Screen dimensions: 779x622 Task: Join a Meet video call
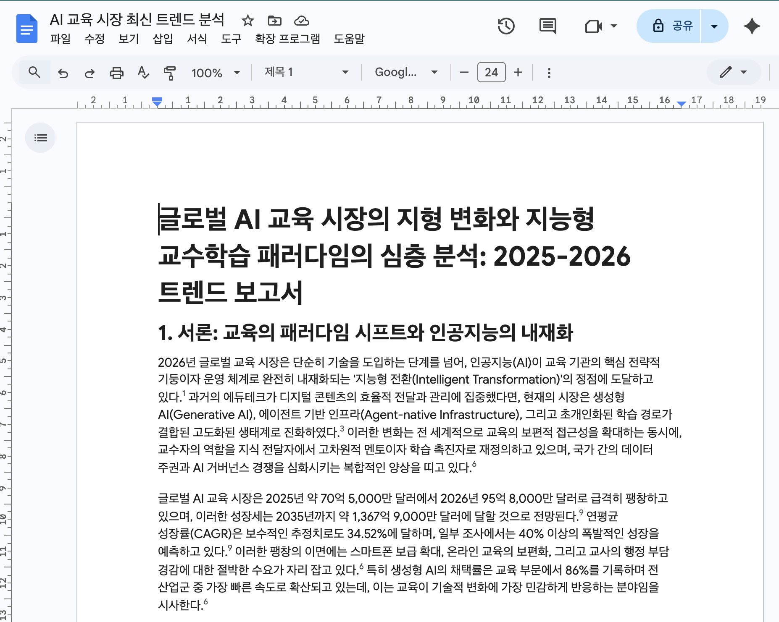click(x=592, y=26)
